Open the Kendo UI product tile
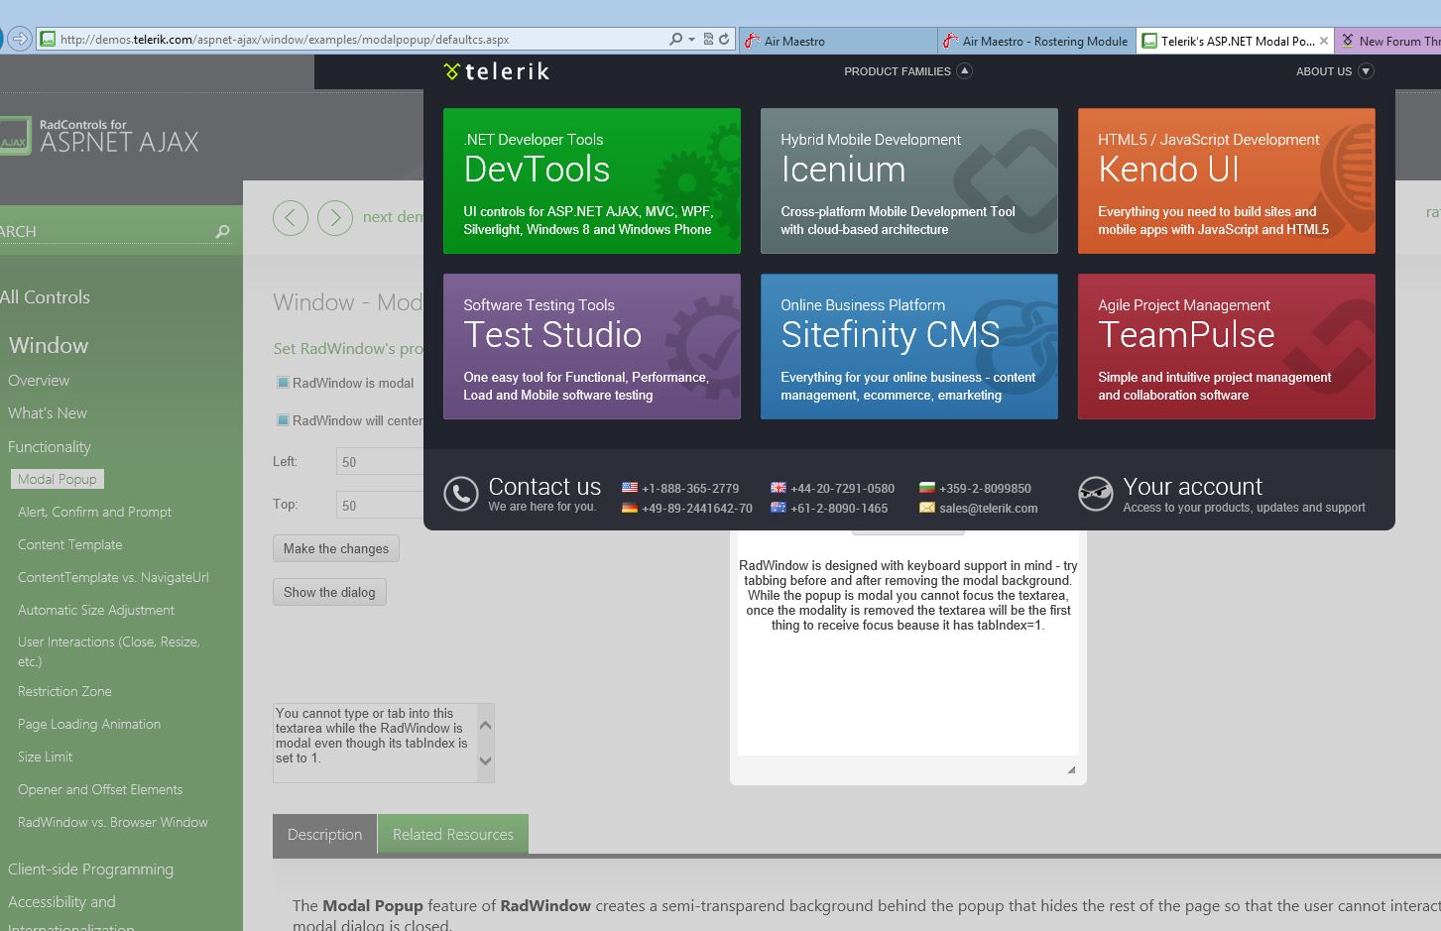The width and height of the screenshot is (1441, 931). point(1227,180)
